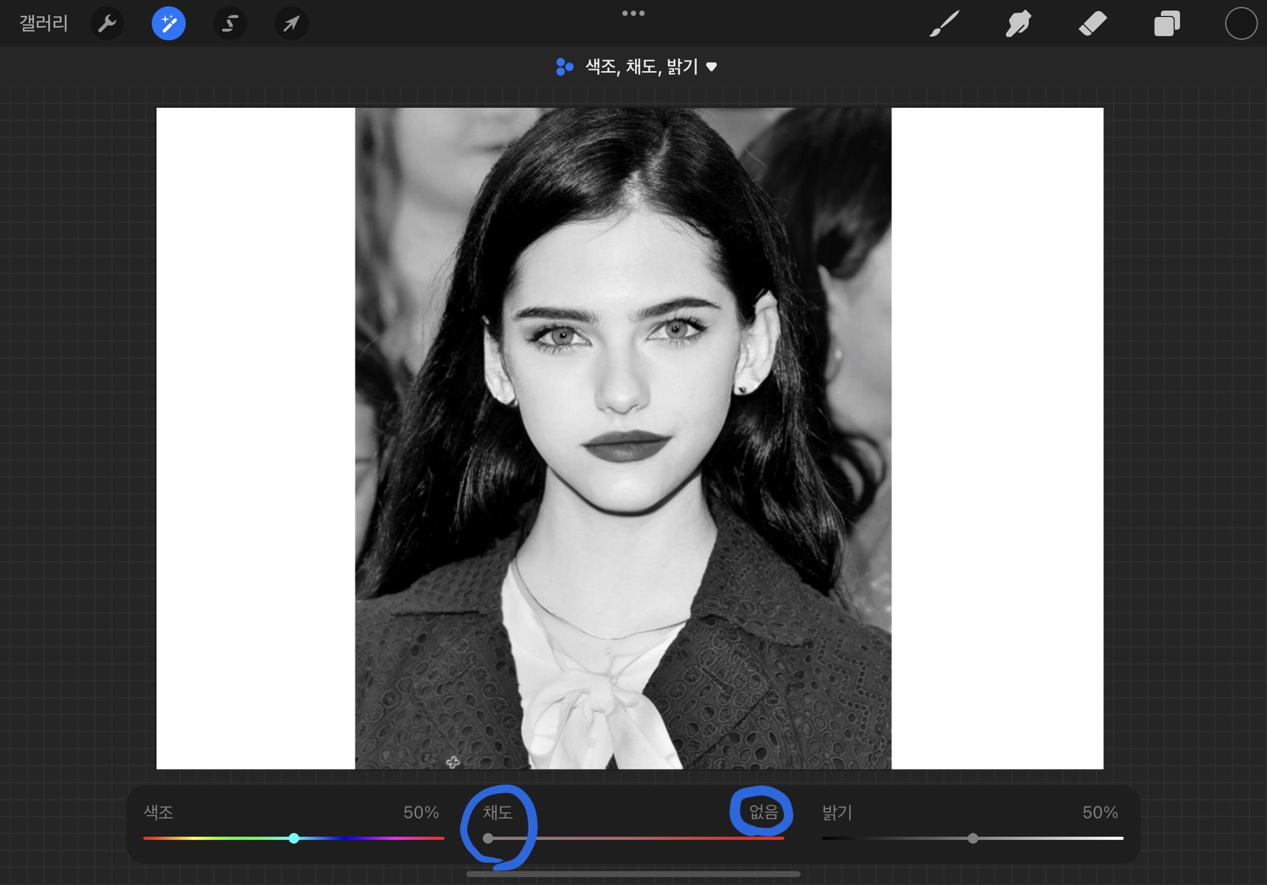Click the hue 50% value
This screenshot has width=1267, height=885.
421,812
